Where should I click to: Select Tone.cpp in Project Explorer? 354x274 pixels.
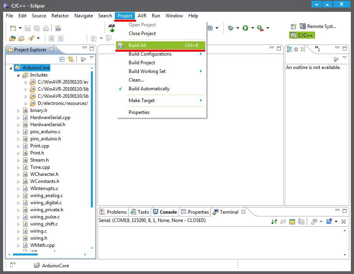coord(40,167)
